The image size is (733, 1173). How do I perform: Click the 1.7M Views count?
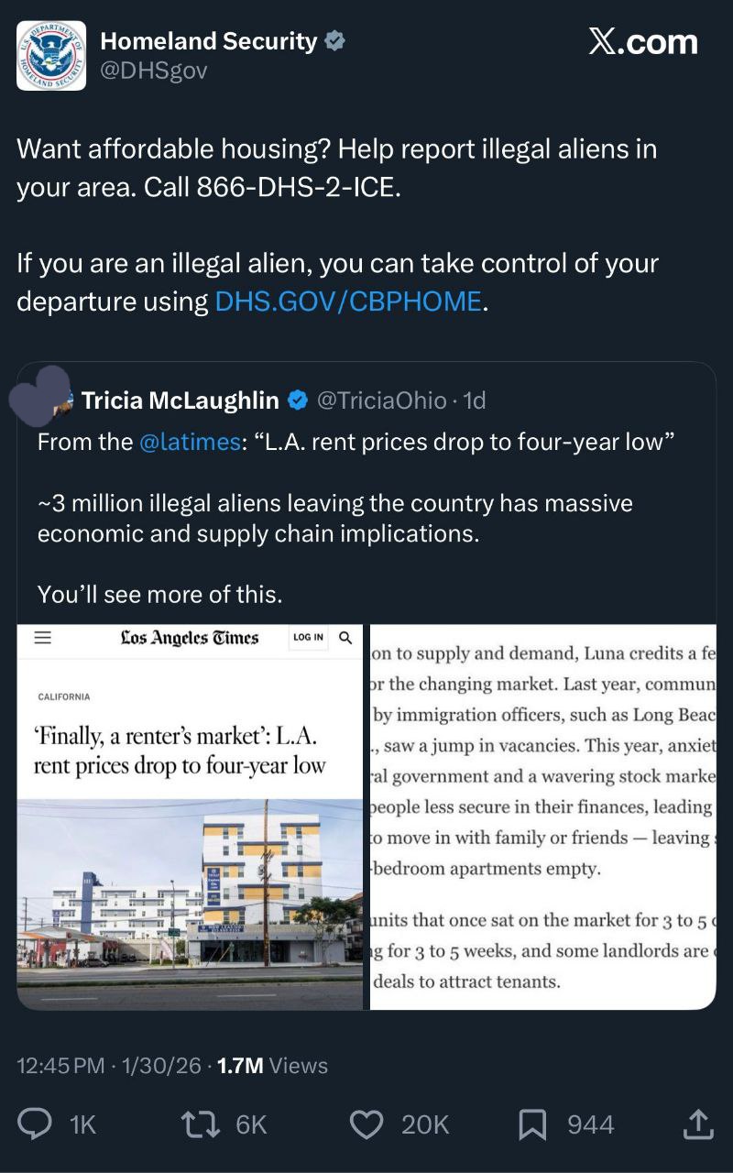(272, 1066)
